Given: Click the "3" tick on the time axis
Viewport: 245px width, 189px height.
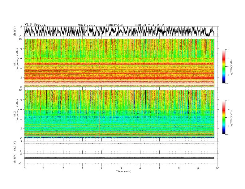Looking at the screenshot, I should (82, 168).
